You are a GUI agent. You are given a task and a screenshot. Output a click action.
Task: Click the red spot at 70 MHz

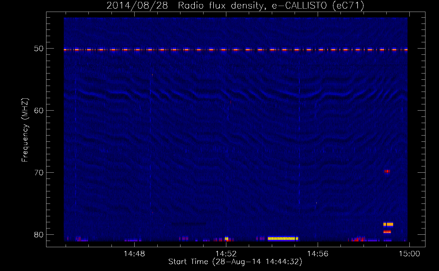387,171
